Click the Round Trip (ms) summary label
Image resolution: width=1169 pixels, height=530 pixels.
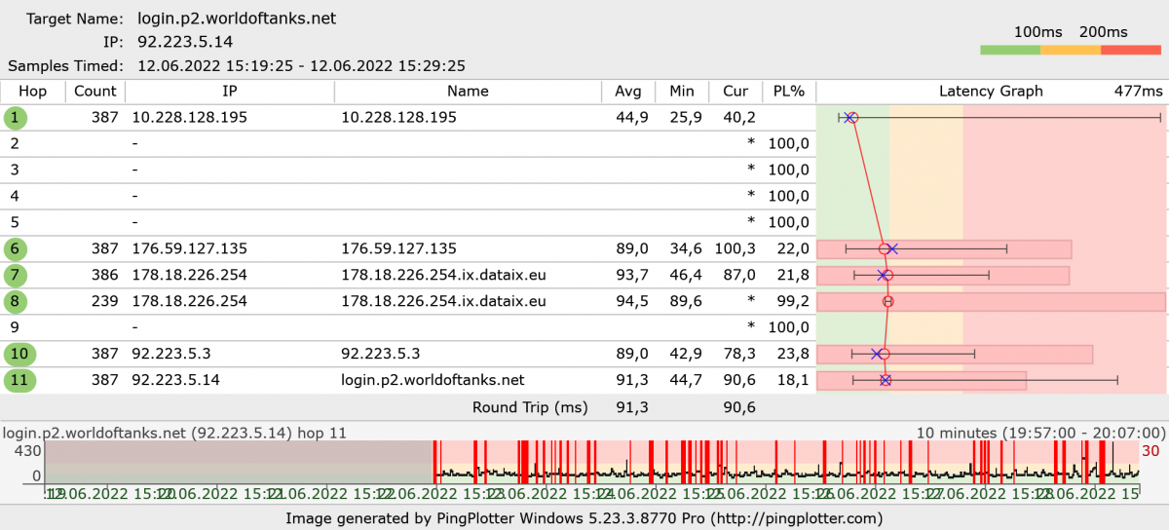pyautogui.click(x=530, y=407)
